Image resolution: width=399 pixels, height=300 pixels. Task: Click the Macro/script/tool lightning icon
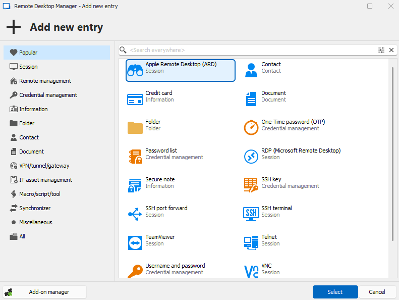click(x=14, y=194)
